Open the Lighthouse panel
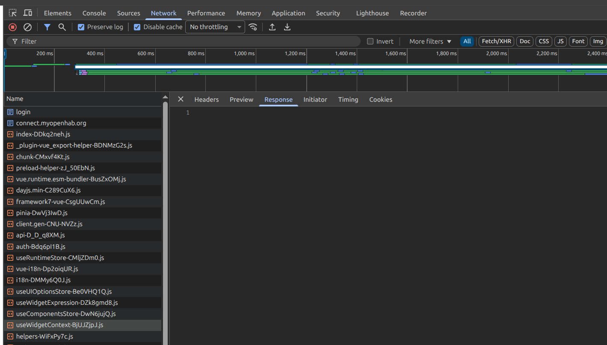607x345 pixels. [373, 13]
